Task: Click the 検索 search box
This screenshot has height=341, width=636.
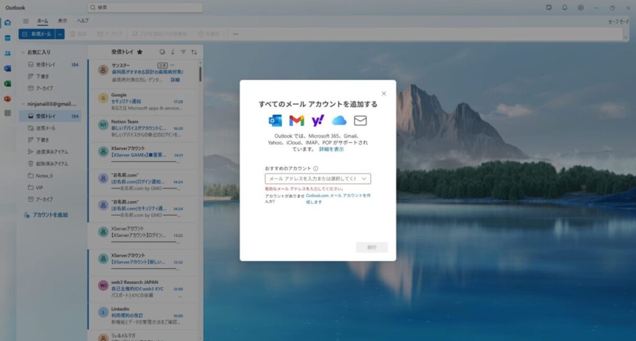Action: [145, 7]
